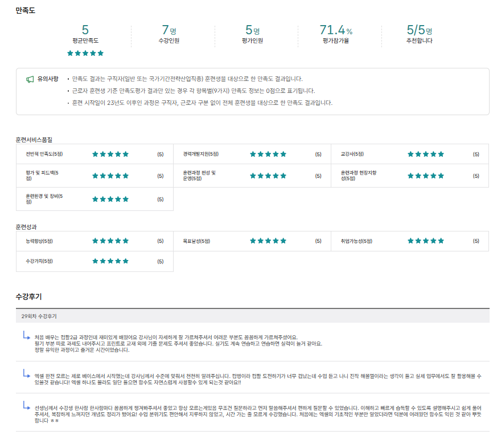Select the stars for 수강가치
493x443 pixels.
[110, 261]
